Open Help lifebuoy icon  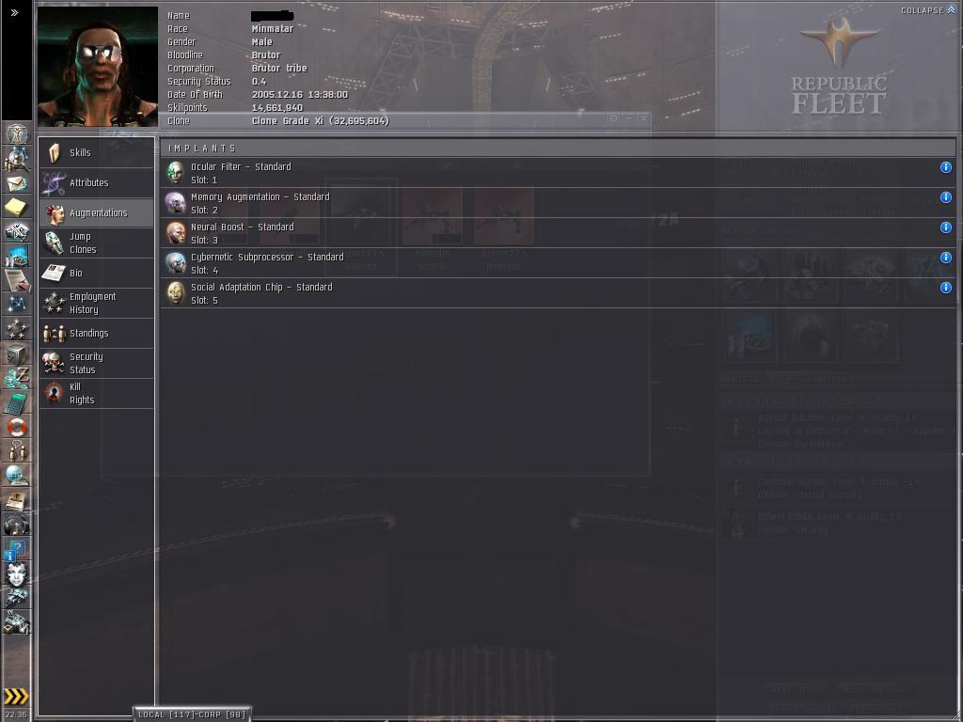click(x=17, y=428)
